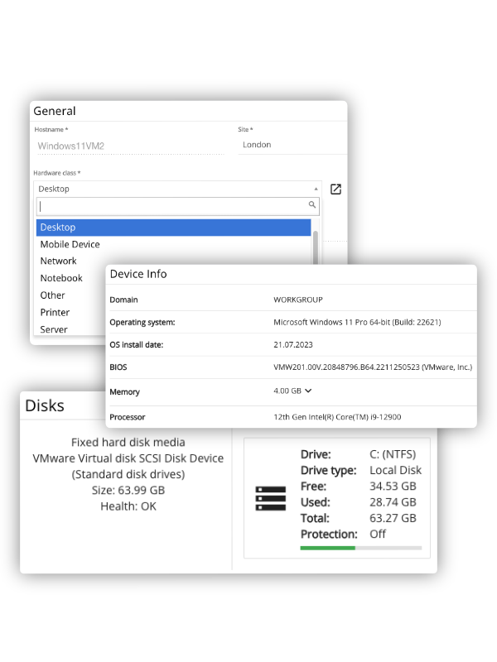The width and height of the screenshot is (497, 662).
Task: Pick Network from hardware class list
Action: (58, 261)
